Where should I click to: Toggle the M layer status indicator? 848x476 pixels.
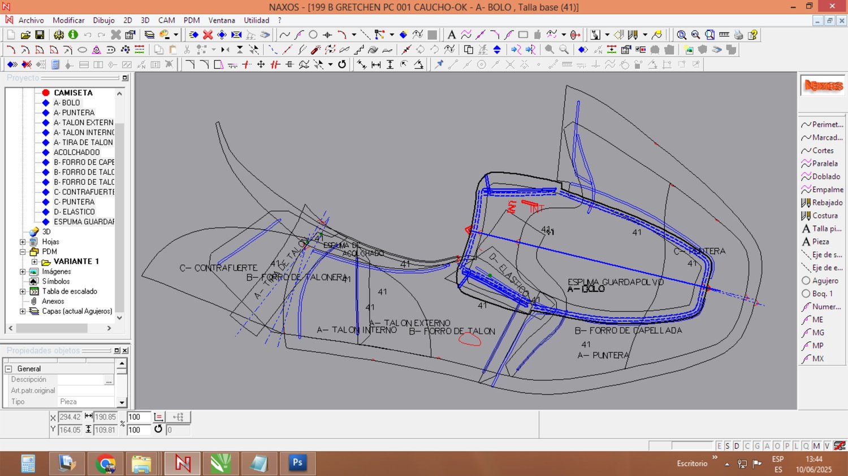tap(816, 446)
